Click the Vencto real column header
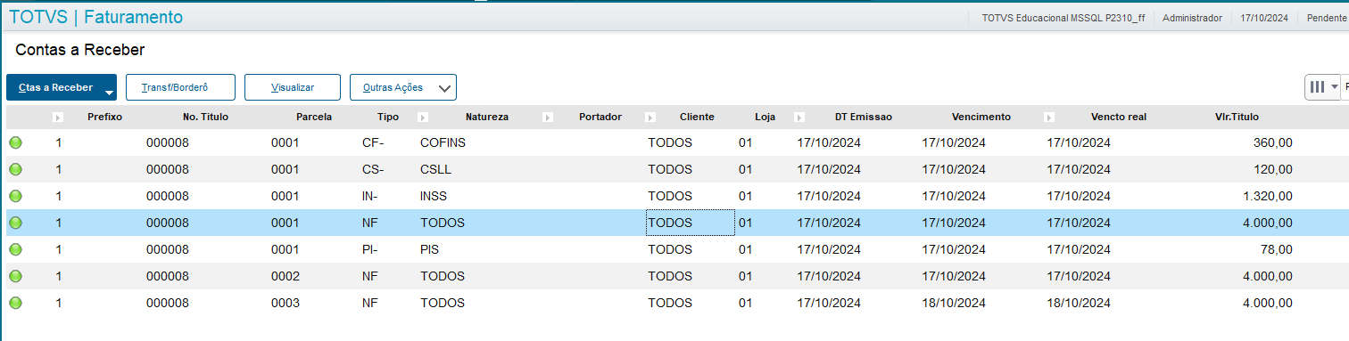1349x341 pixels. pyautogui.click(x=1118, y=117)
